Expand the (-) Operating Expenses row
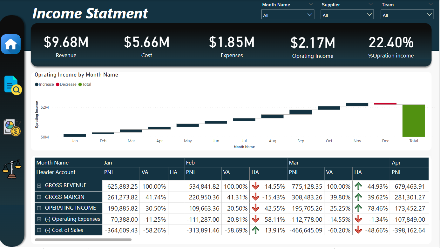 (39, 219)
